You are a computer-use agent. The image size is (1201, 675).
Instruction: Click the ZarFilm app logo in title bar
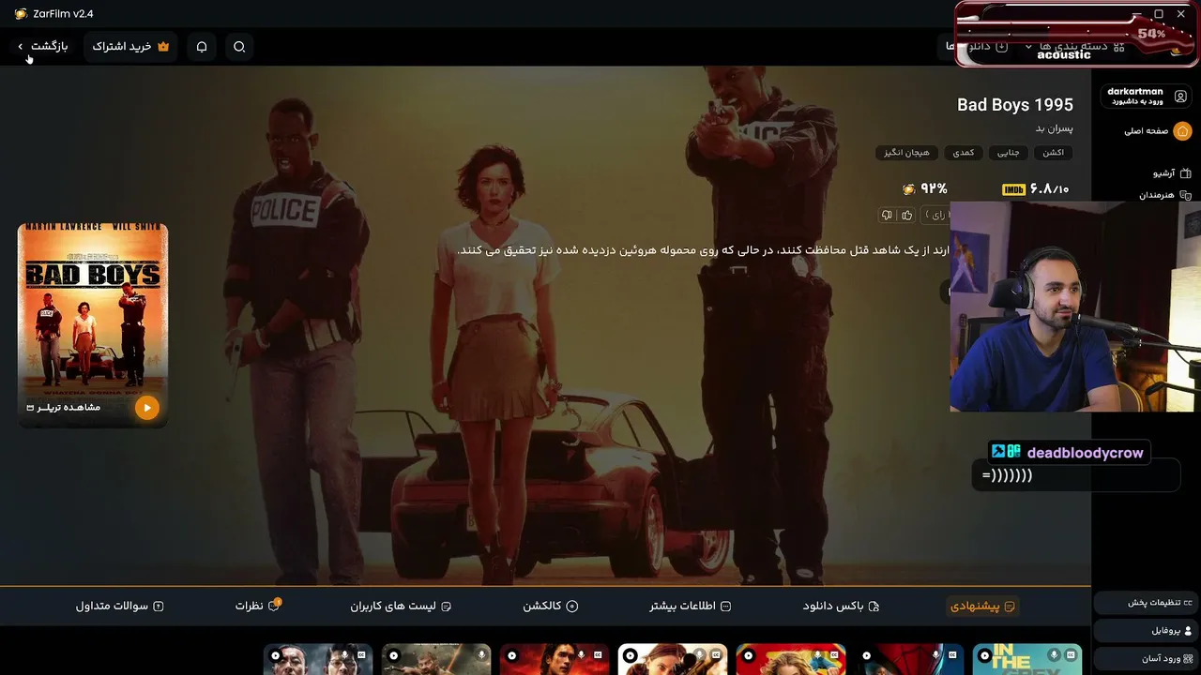21,14
